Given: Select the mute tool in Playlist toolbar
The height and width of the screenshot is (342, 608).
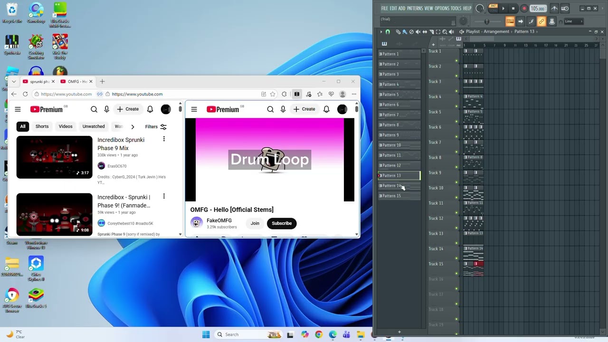Looking at the screenshot, I should 418,32.
